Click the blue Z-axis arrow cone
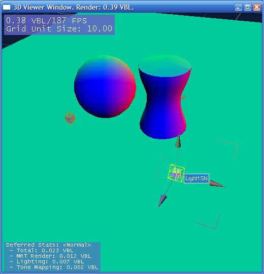264x274 pixels. [162, 200]
